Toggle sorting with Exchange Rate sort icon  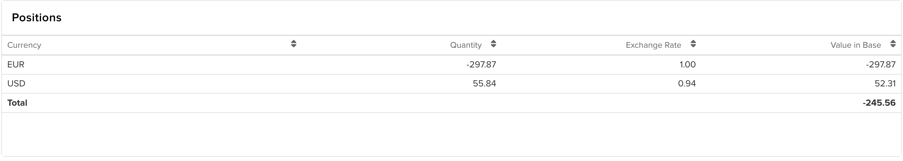[693, 44]
